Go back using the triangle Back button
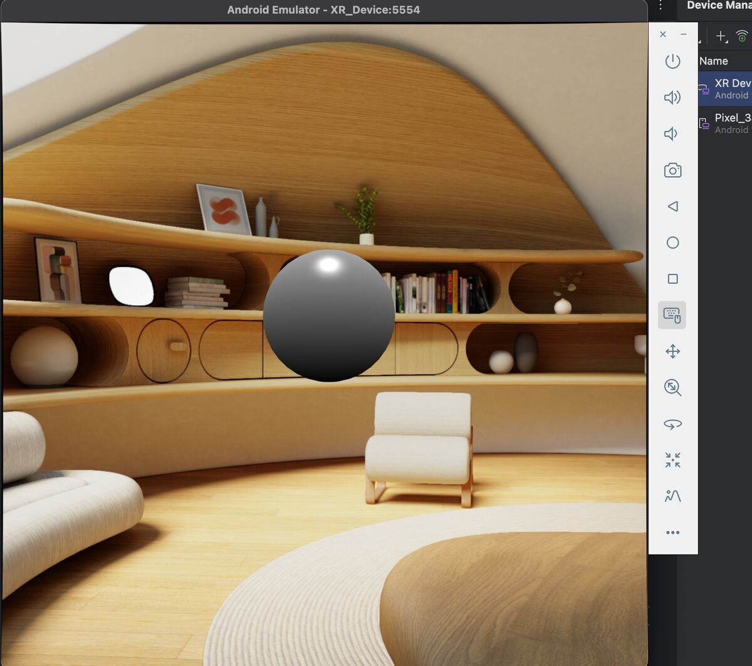Screen dimensions: 752x666 click(672, 206)
